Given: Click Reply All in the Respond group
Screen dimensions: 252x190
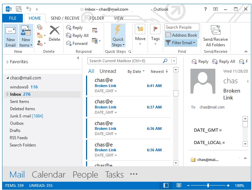Looking at the screenshot, I should click(x=77, y=36).
